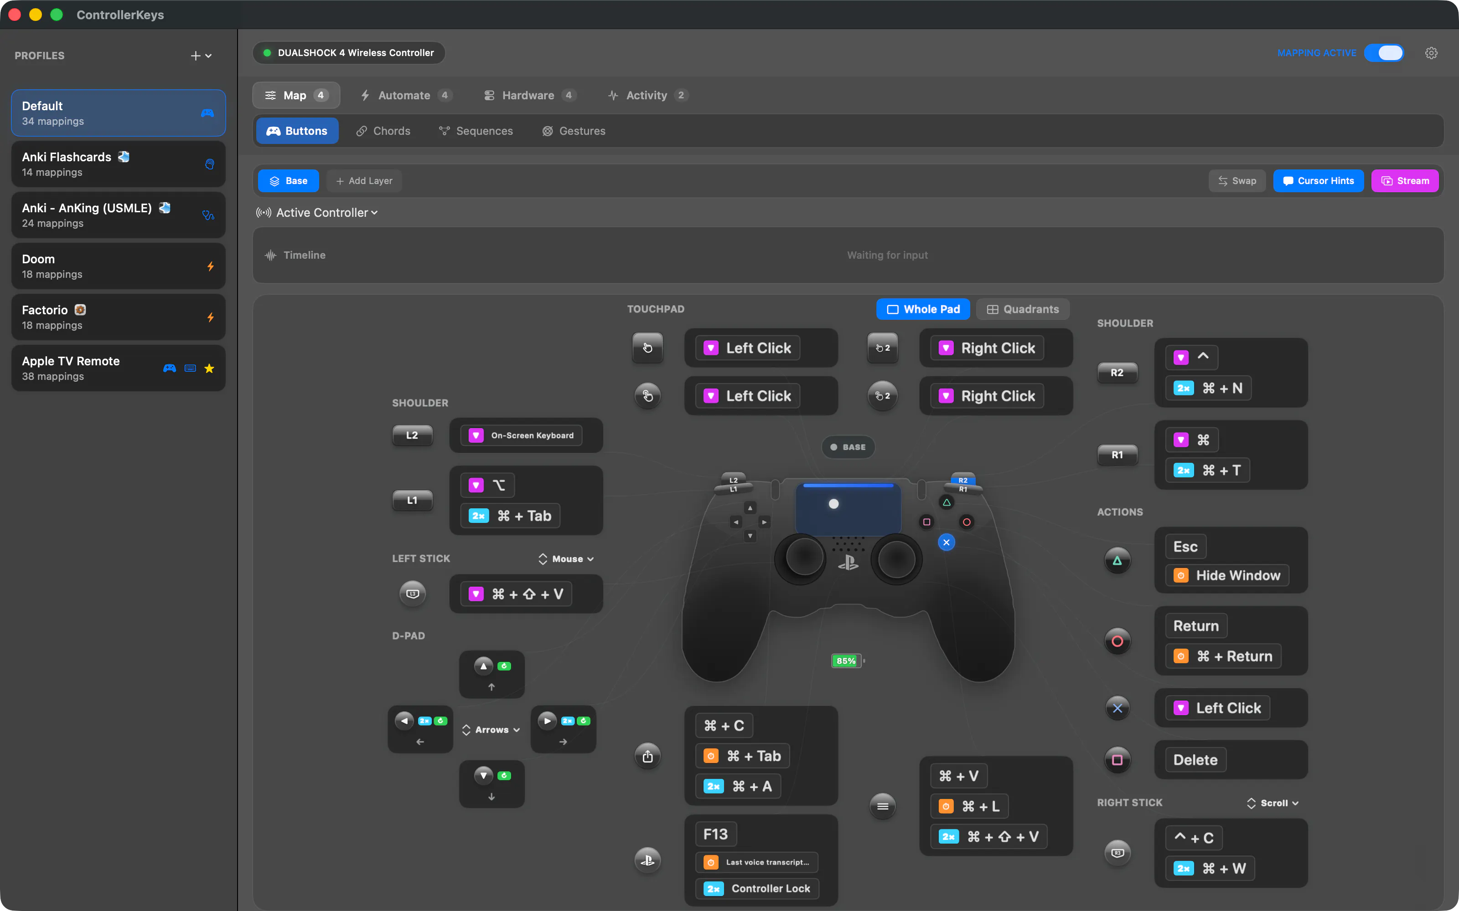Click the Circle button icon under Actions
1459x911 pixels.
1117,641
